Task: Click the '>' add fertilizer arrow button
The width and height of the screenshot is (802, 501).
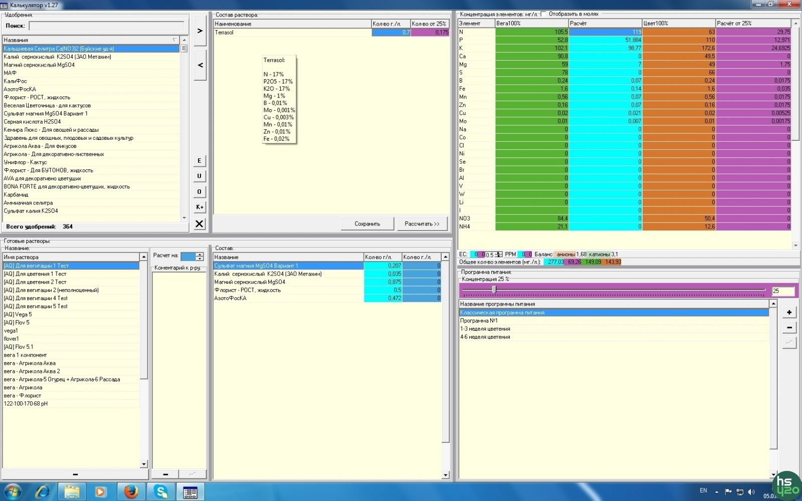Action: point(199,31)
